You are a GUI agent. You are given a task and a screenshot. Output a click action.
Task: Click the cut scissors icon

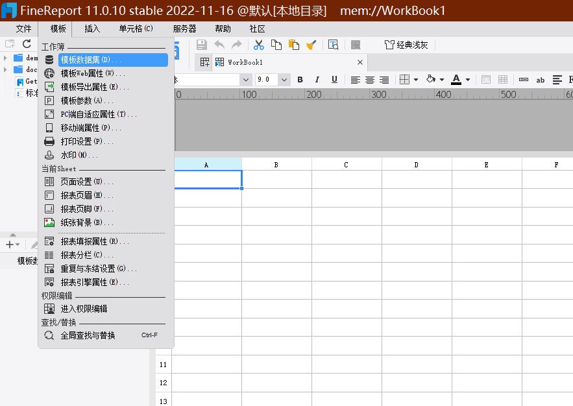point(259,45)
